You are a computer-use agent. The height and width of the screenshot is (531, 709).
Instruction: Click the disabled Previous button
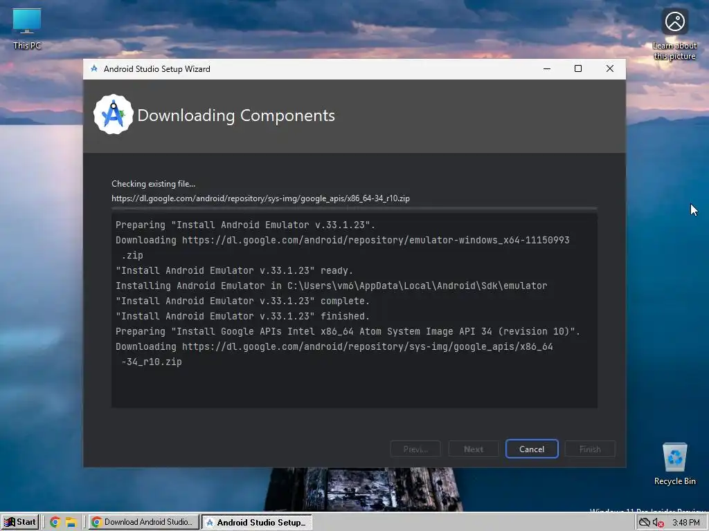click(415, 449)
